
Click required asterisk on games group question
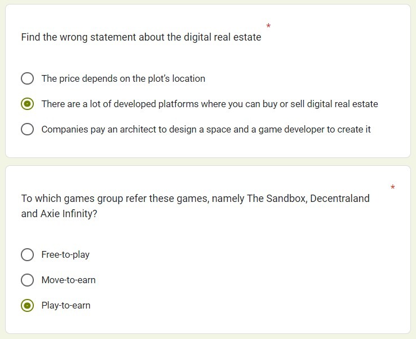[x=392, y=188]
